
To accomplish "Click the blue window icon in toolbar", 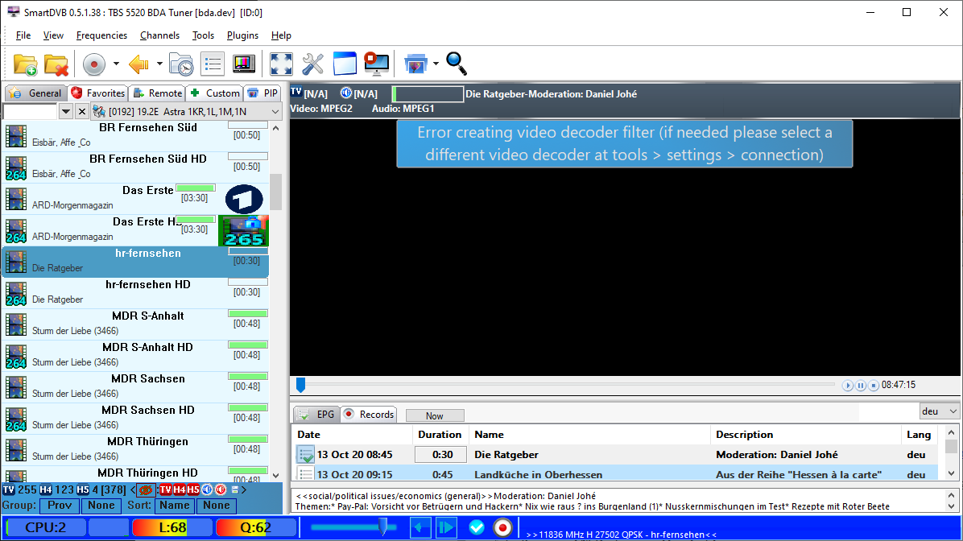I will click(345, 64).
